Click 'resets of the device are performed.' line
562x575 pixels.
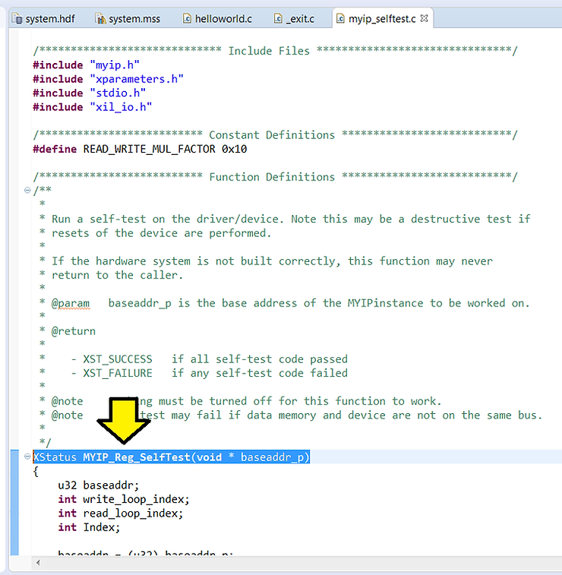click(161, 233)
